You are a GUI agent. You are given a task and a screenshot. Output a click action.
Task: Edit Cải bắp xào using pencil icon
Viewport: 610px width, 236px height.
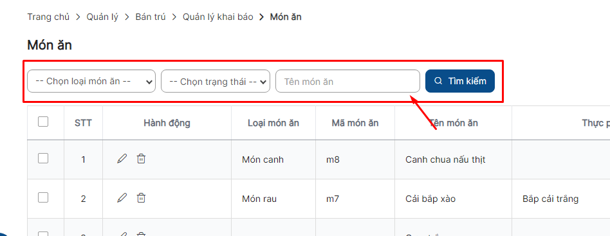click(122, 198)
